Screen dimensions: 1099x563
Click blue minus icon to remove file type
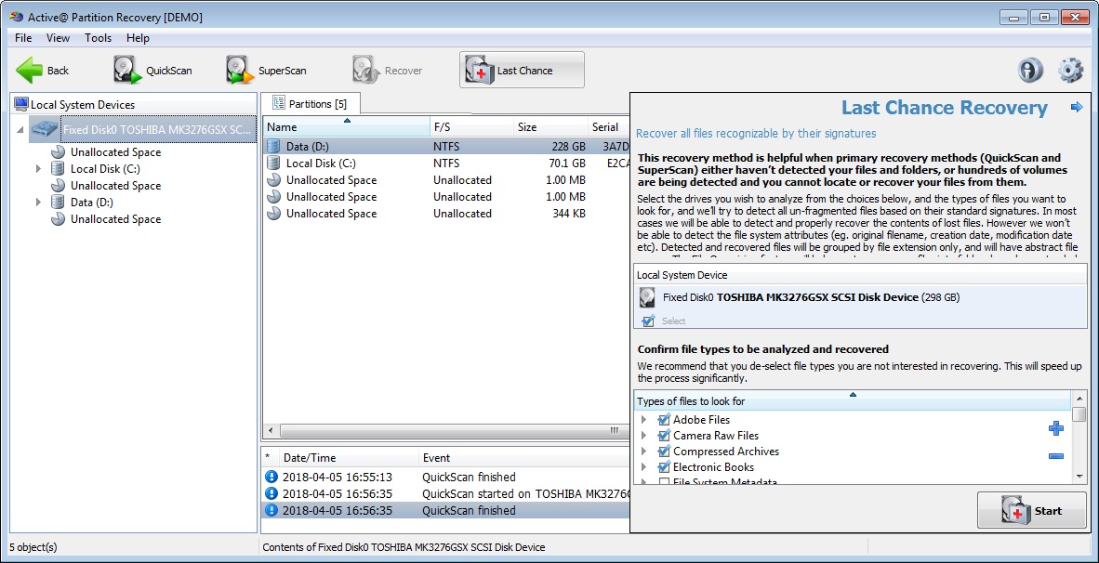click(x=1055, y=456)
